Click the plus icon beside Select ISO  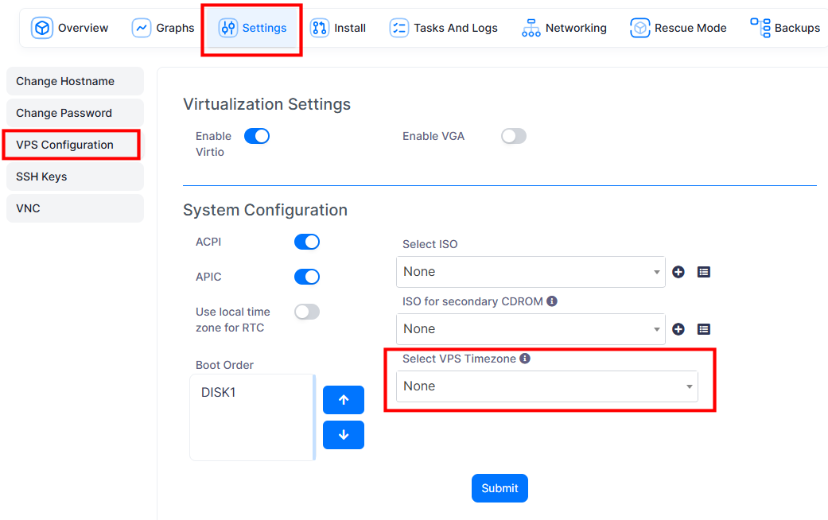point(678,272)
